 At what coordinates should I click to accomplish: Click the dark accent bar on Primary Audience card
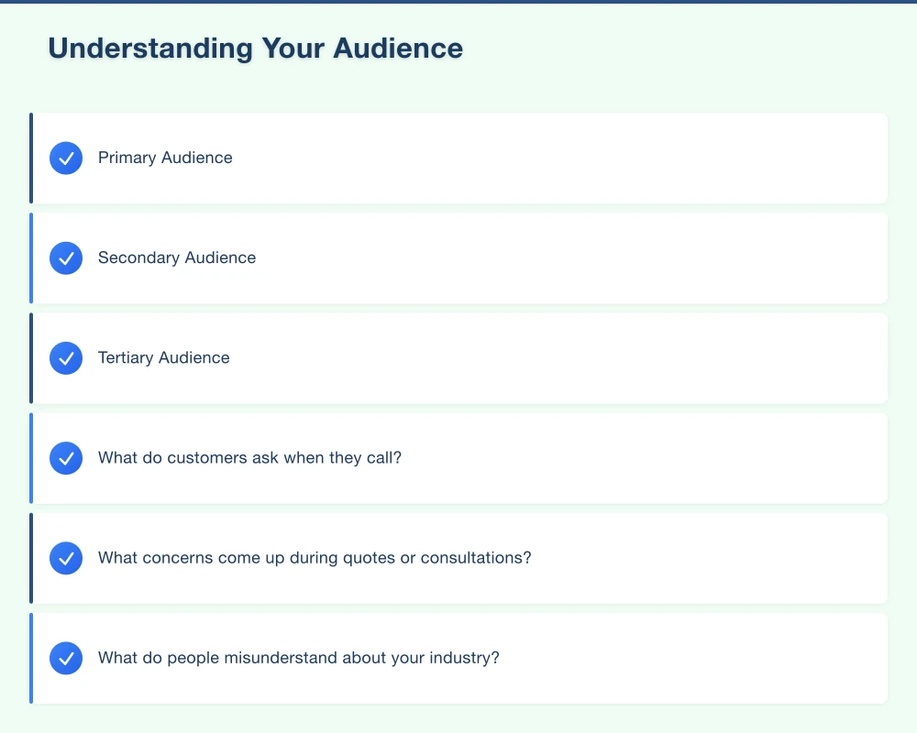[x=31, y=158]
